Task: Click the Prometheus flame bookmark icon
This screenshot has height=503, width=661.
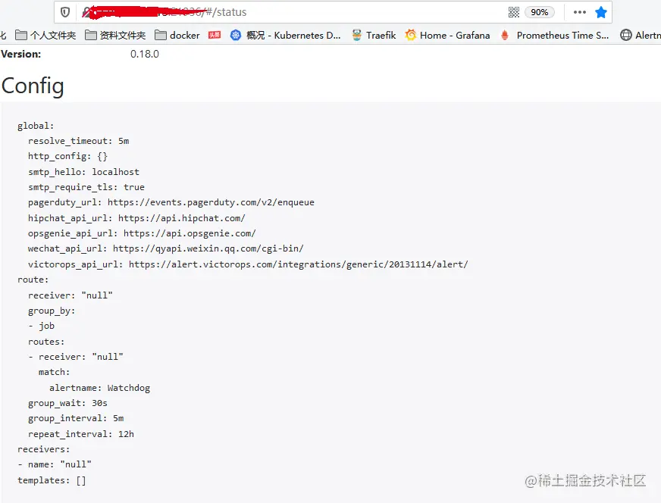Action: (x=505, y=35)
